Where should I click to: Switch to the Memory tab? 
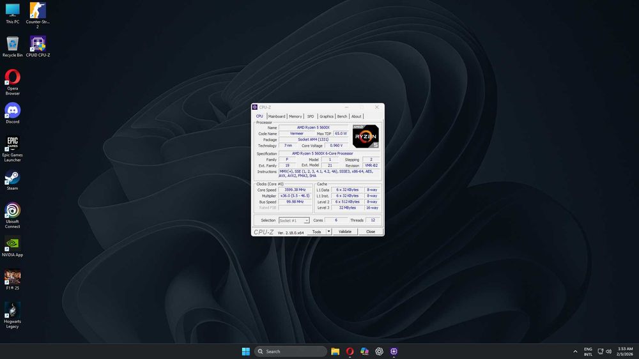295,116
